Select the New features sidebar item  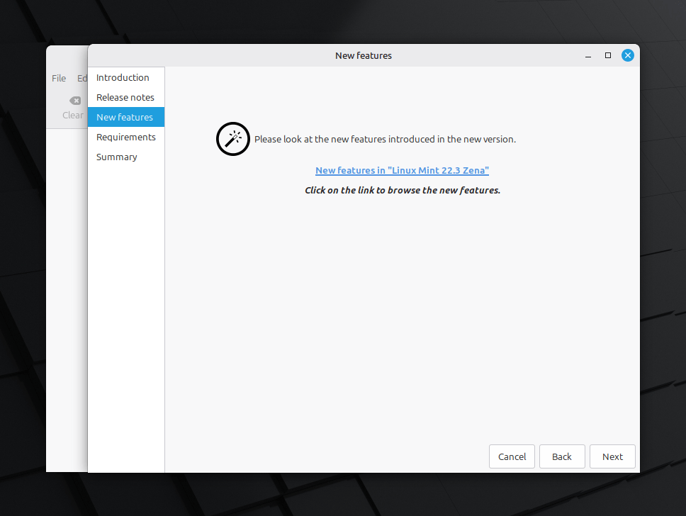pos(126,117)
